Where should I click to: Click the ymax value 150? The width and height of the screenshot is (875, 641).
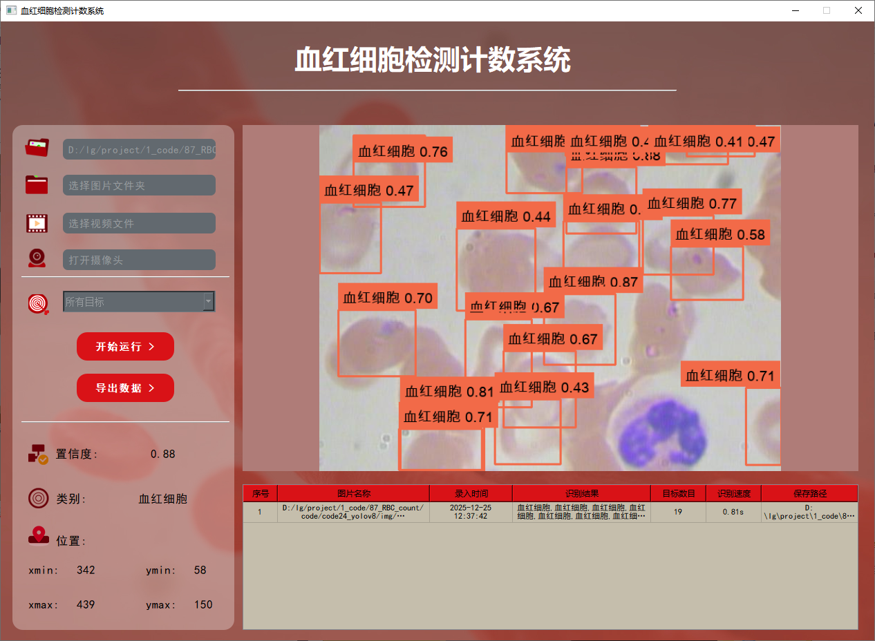coord(203,604)
